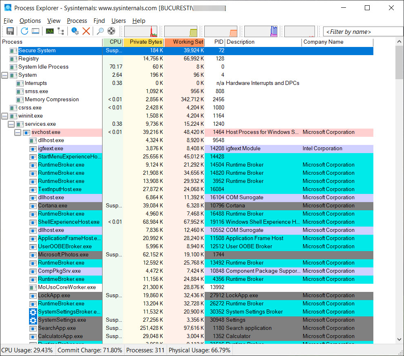The height and width of the screenshot is (356, 404).
Task: Click the Filter by name field
Action: (x=363, y=32)
